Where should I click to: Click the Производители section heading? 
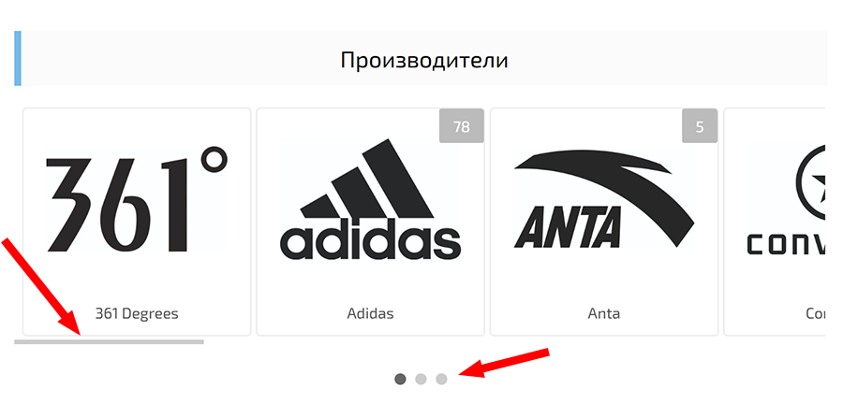pos(424,61)
